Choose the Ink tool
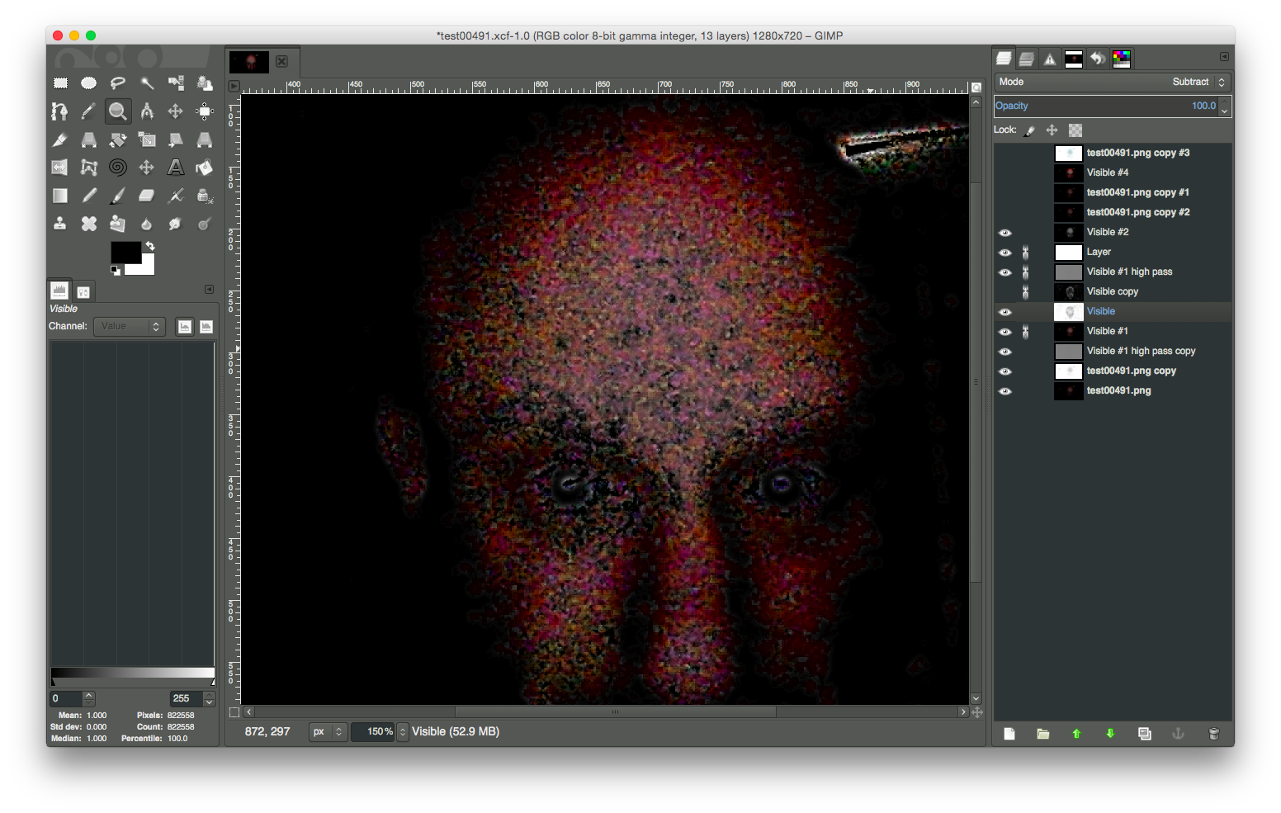1281x813 pixels. coord(205,196)
